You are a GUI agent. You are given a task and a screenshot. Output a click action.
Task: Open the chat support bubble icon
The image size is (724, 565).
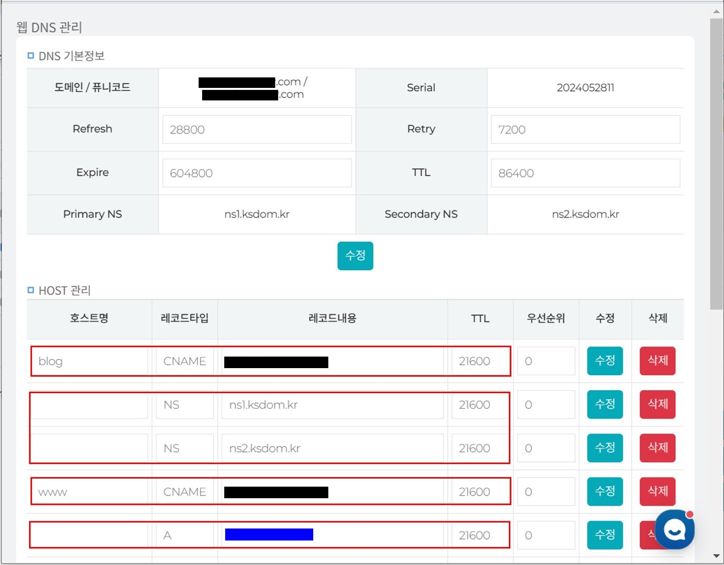(675, 529)
